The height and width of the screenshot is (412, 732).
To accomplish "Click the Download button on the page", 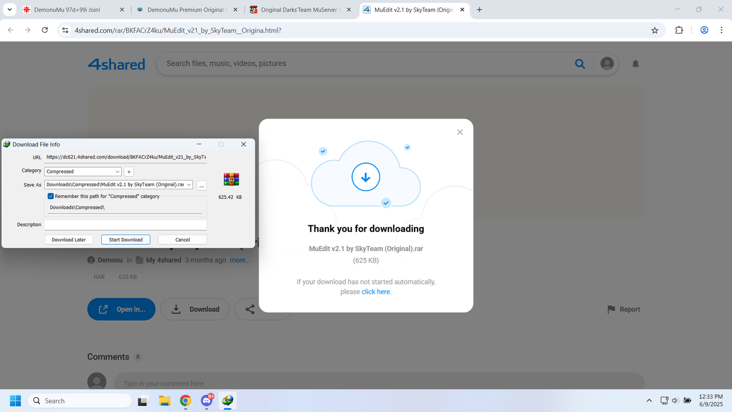I will tap(194, 309).
